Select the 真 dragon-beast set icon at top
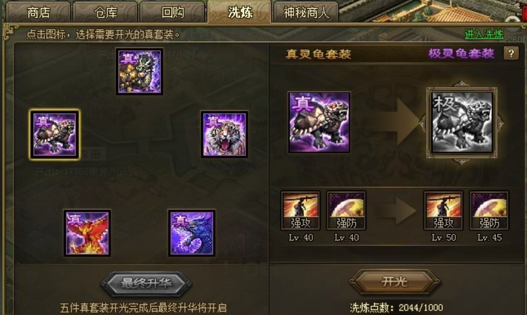The height and width of the screenshot is (315, 527). (139, 71)
